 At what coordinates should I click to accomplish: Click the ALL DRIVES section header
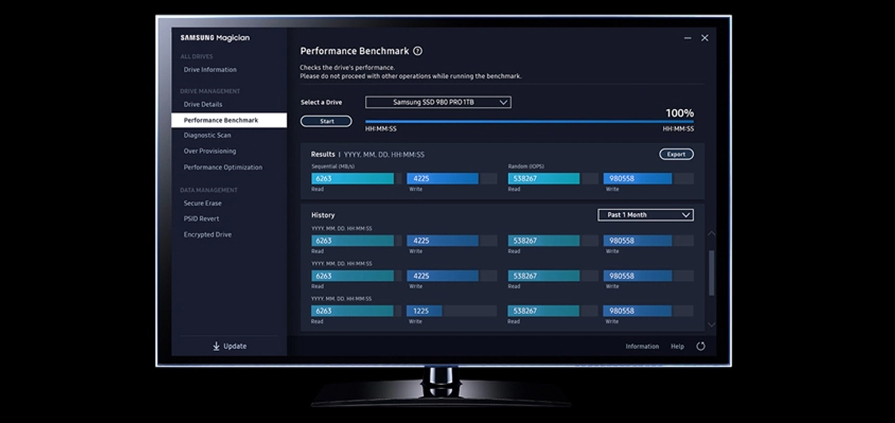(197, 56)
